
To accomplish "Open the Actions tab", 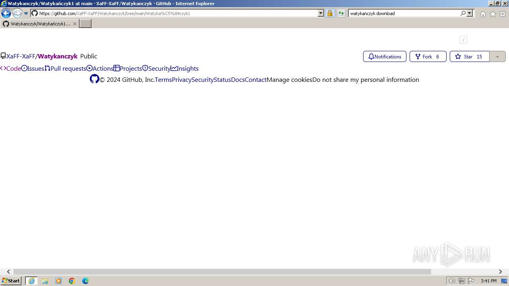I will point(100,68).
